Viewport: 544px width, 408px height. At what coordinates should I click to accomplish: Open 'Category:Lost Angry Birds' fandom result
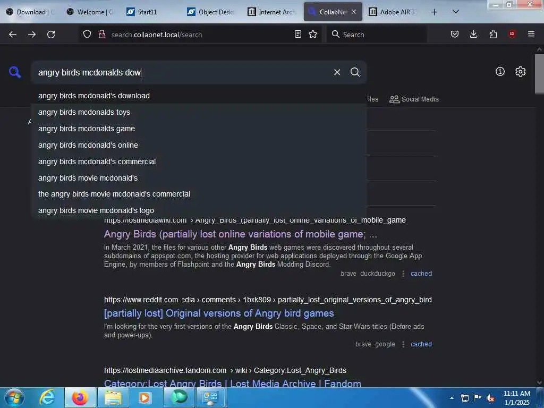click(233, 384)
